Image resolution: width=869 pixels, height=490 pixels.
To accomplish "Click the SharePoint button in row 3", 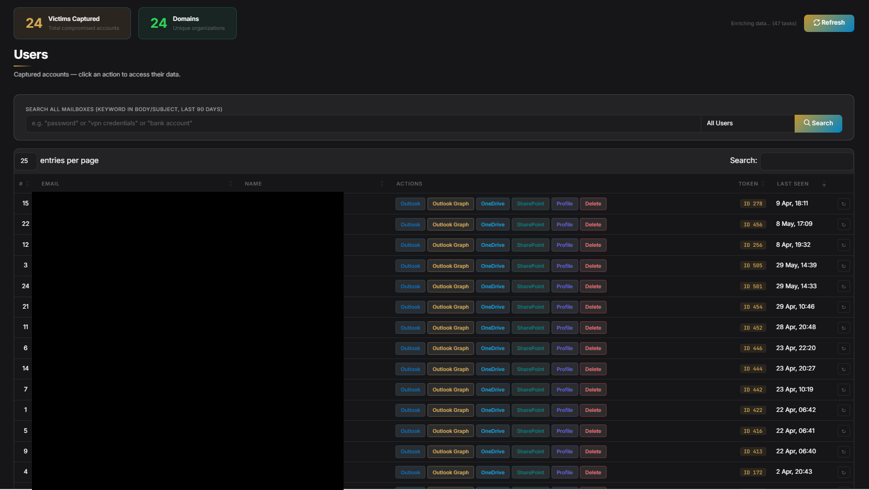I will [x=531, y=266].
